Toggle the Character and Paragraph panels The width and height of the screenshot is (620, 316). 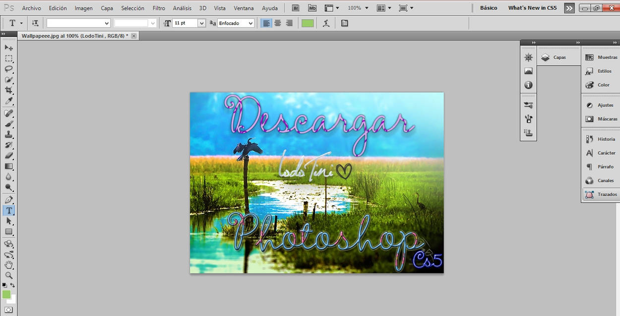[345, 23]
